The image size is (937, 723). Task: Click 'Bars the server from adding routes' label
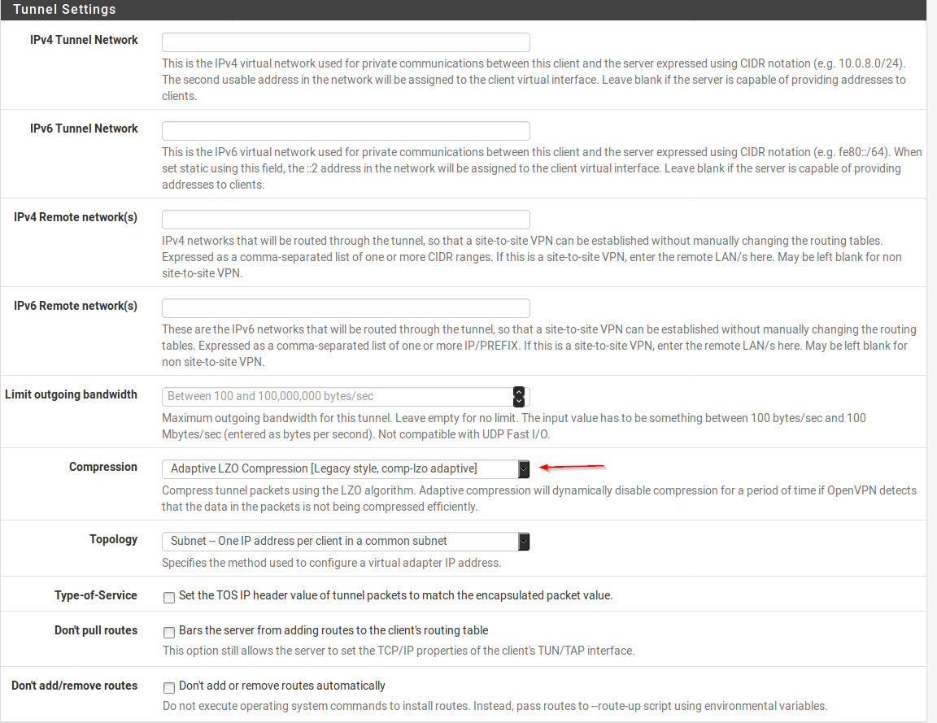point(333,631)
